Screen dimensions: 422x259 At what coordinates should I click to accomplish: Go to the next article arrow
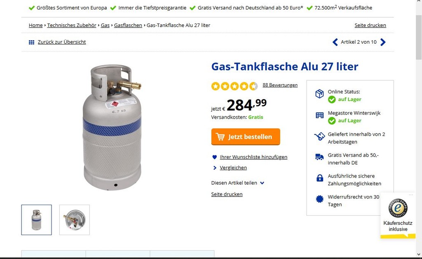pos(383,42)
